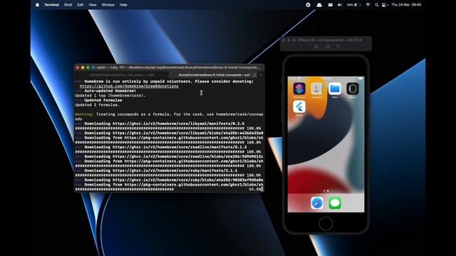
Task: Add a new Terminal tab with plus
Action: 261,75
